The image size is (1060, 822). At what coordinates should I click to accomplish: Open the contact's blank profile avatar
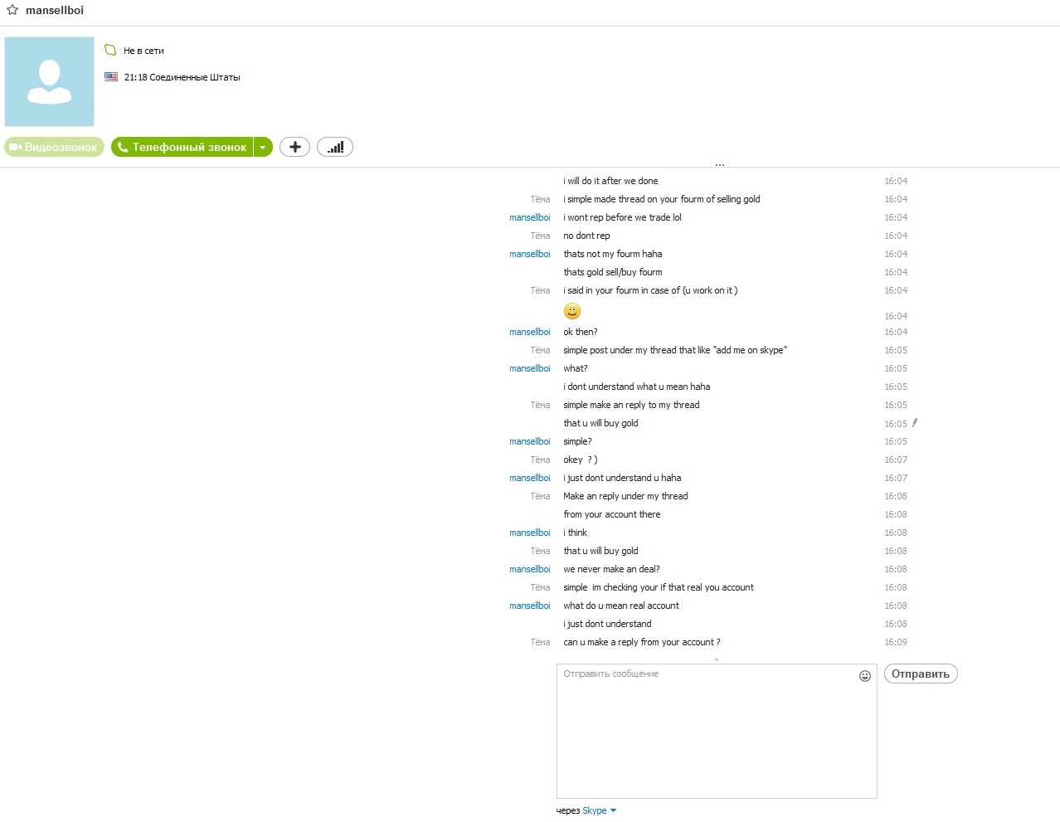point(50,81)
